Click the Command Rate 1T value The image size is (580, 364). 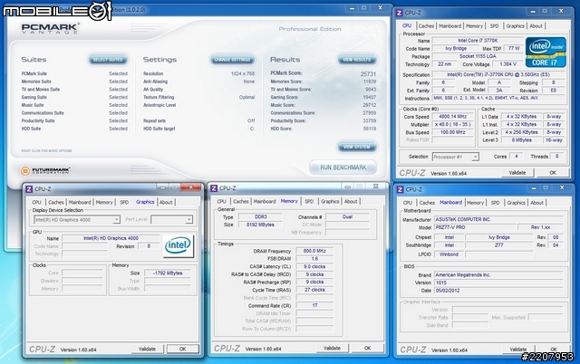coord(314,306)
